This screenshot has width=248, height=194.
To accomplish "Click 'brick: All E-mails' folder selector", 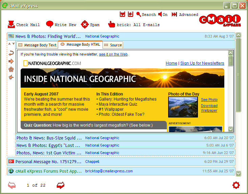I will coord(138,25).
